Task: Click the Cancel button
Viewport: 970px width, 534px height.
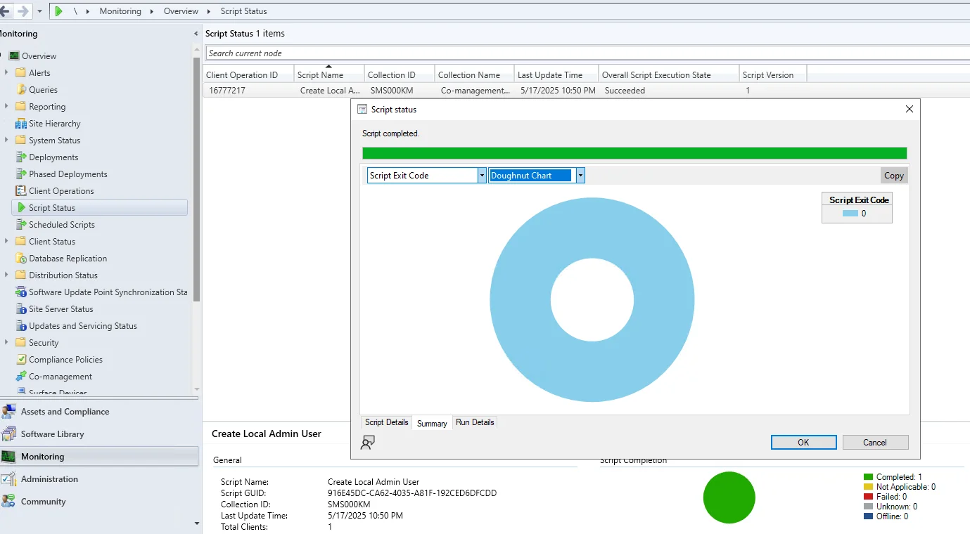Action: tap(875, 443)
